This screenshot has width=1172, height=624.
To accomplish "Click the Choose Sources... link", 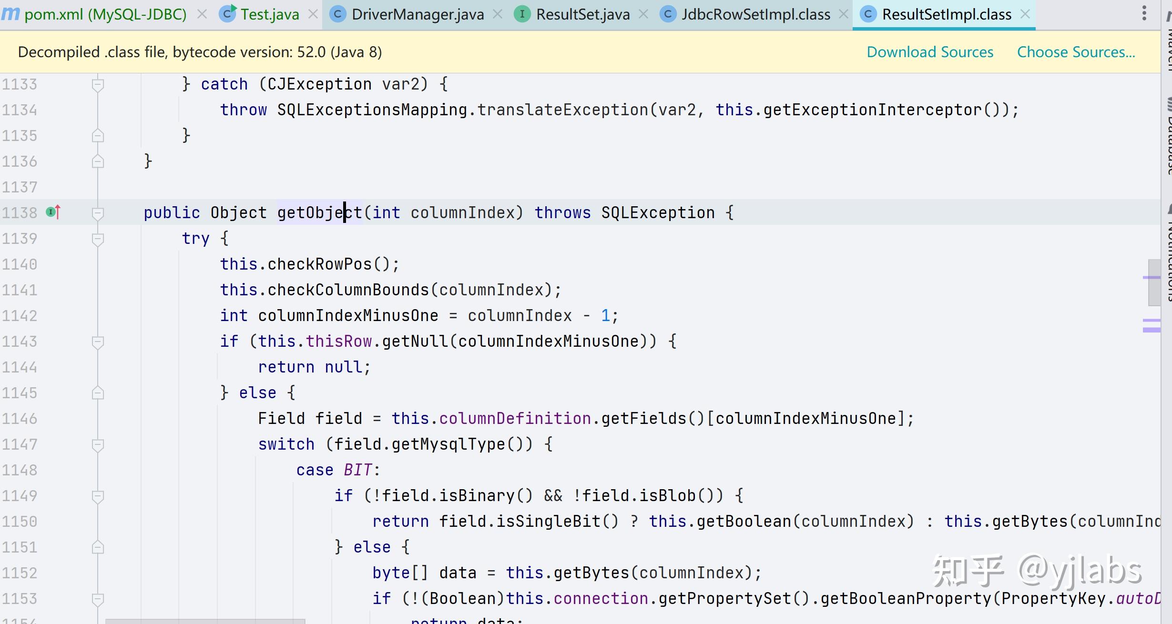I will click(x=1076, y=52).
